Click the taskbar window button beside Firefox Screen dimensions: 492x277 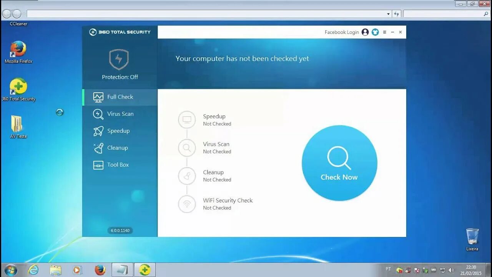pos(122,270)
